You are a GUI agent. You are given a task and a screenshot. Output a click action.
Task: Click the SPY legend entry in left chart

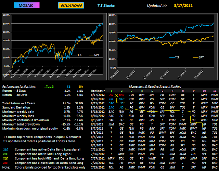[x=94, y=55]
